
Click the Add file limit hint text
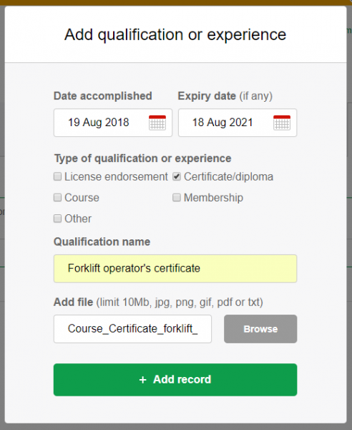180,302
